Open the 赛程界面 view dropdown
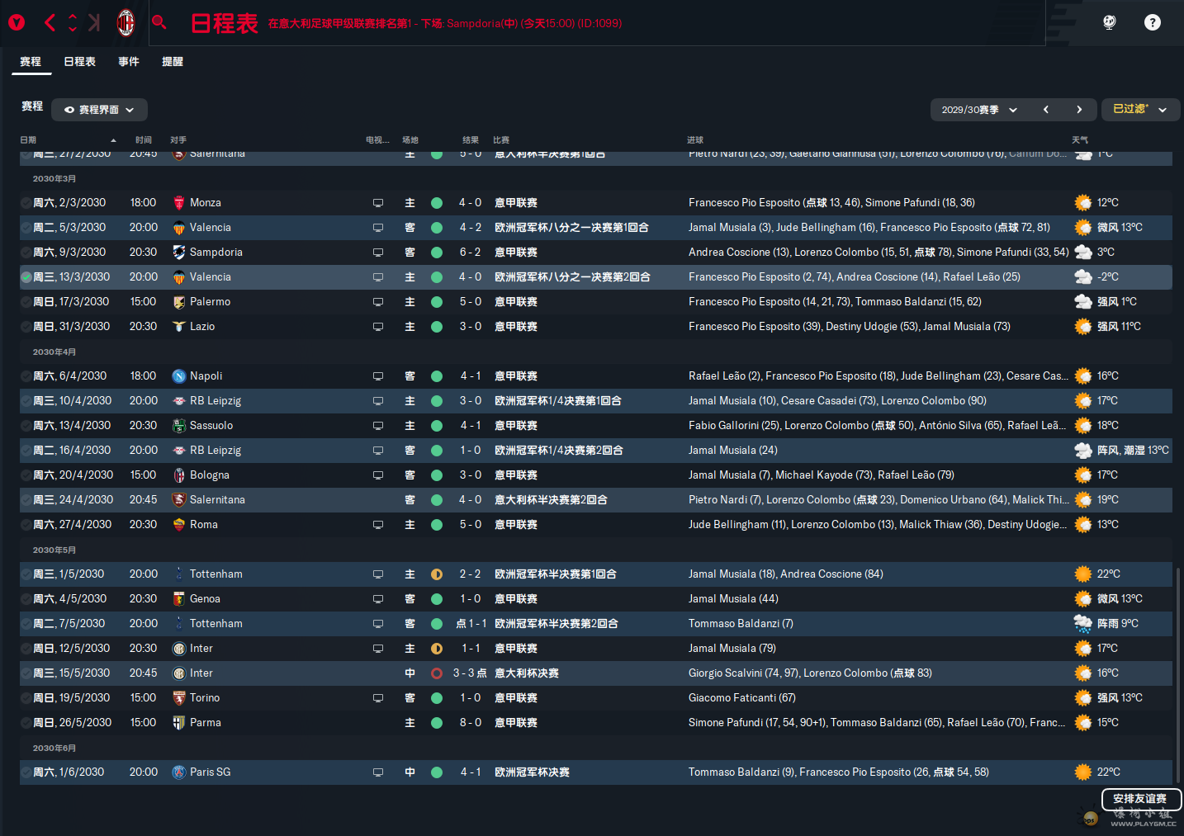 coord(99,110)
